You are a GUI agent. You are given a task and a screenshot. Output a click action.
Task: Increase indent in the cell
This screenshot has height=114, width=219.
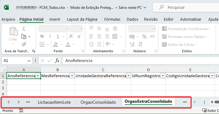[99, 44]
